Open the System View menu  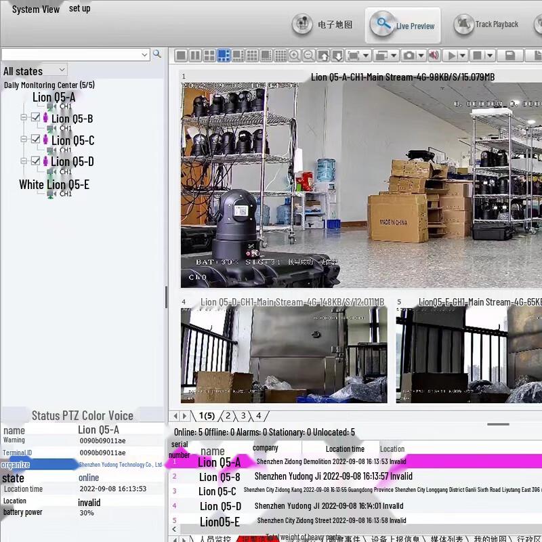point(36,9)
